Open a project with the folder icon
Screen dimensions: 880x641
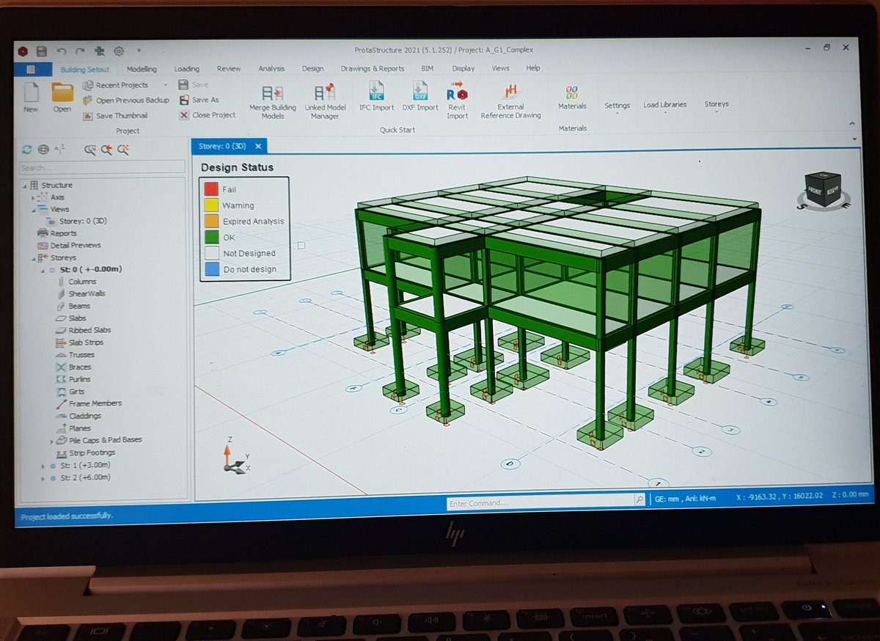(x=62, y=92)
